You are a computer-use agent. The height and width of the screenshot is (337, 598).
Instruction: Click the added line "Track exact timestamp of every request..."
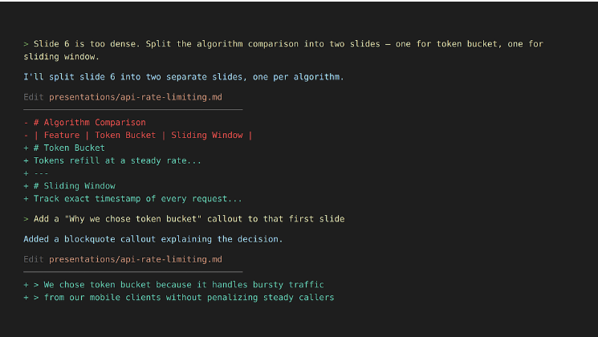[x=137, y=199]
